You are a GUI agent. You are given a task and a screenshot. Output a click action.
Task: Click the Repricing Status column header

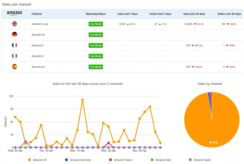(96, 14)
